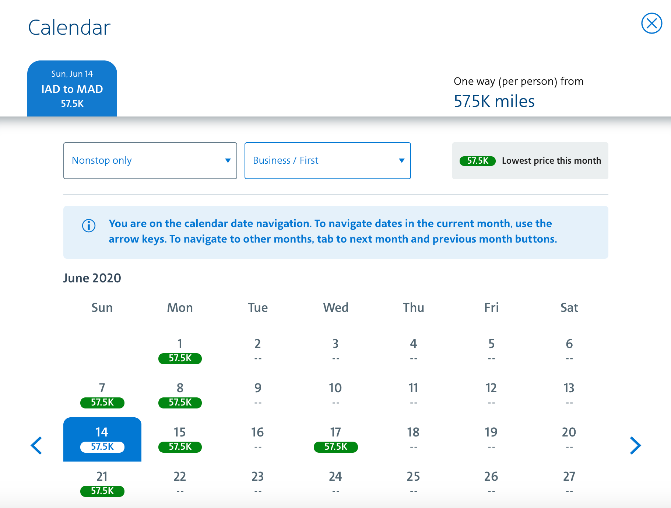Screen dimensions: 671x508
Task: Advance to next month with right arrow
Action: (635, 445)
